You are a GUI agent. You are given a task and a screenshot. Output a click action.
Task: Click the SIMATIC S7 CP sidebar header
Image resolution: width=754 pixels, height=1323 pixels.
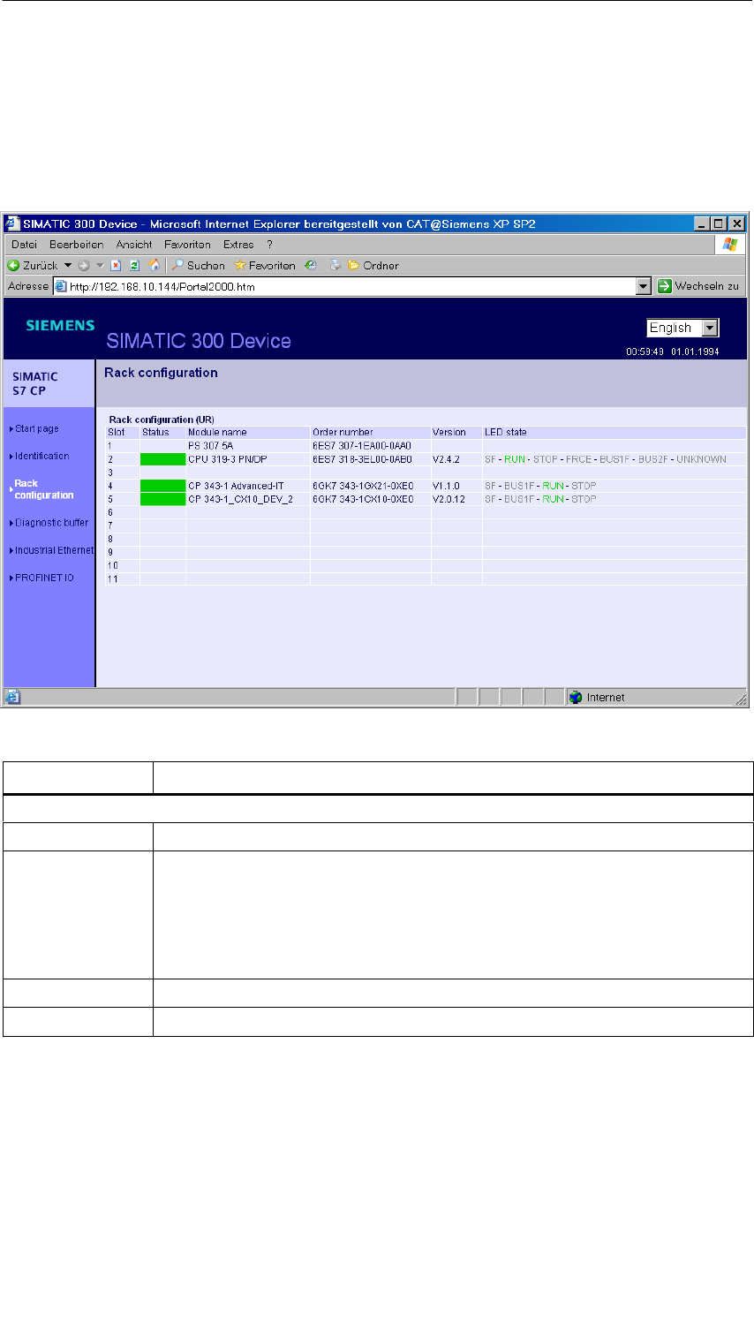(x=49, y=383)
